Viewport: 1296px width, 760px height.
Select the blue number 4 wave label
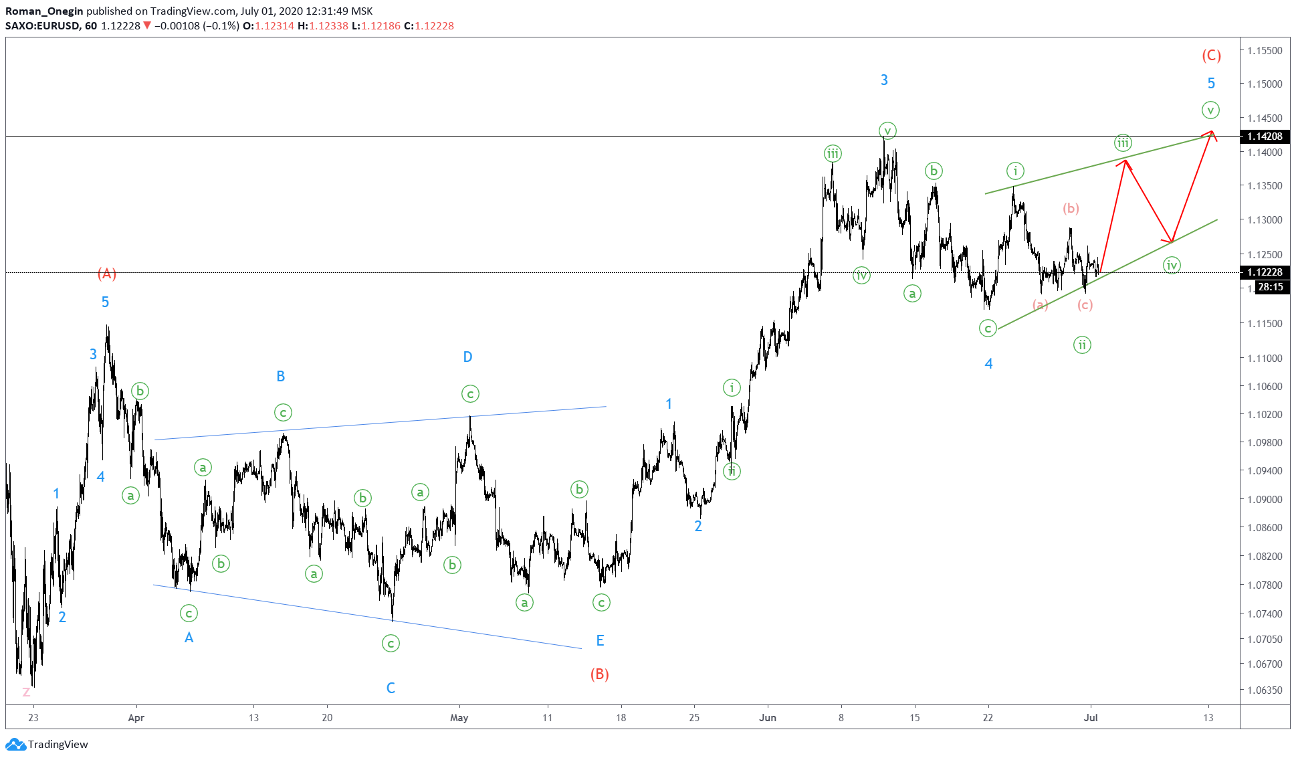(988, 364)
